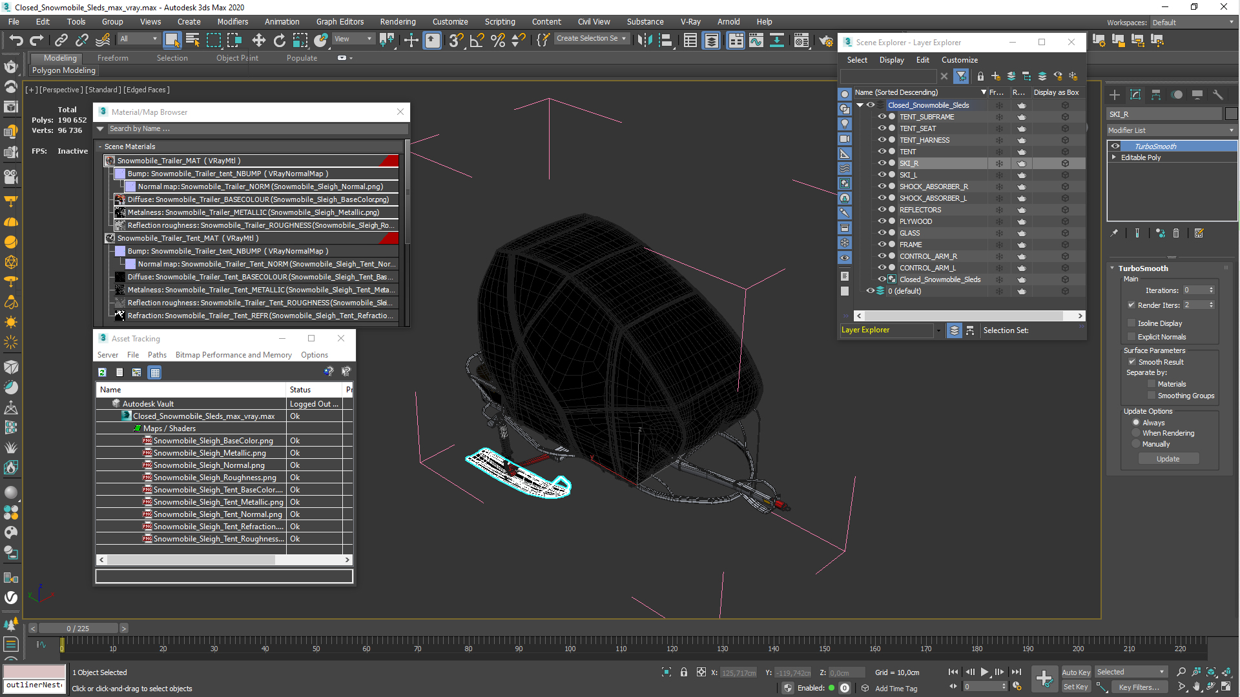Open Create Selection Set dropdown
The image size is (1240, 697).
592,39
